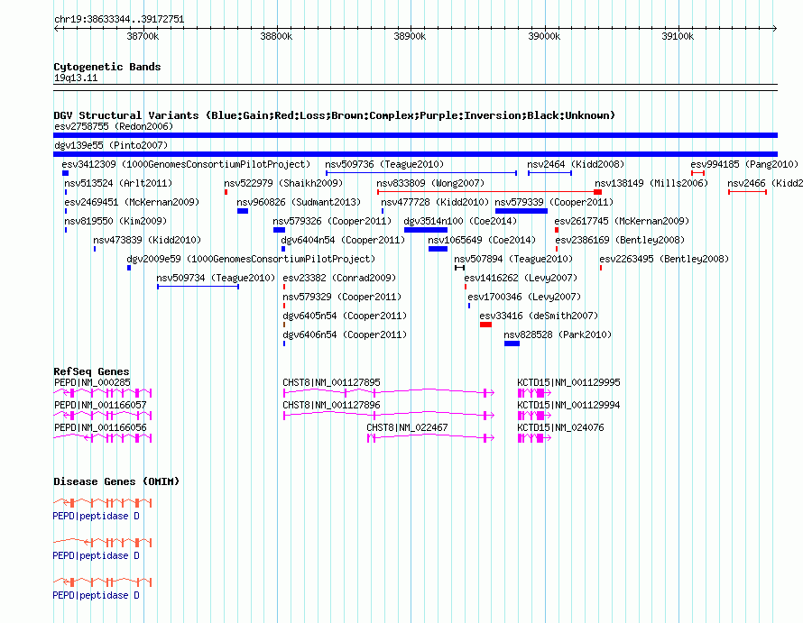
Task: Click dgv2009e59 1000GenomesConsortiumPilotProject label
Action: 251,259
